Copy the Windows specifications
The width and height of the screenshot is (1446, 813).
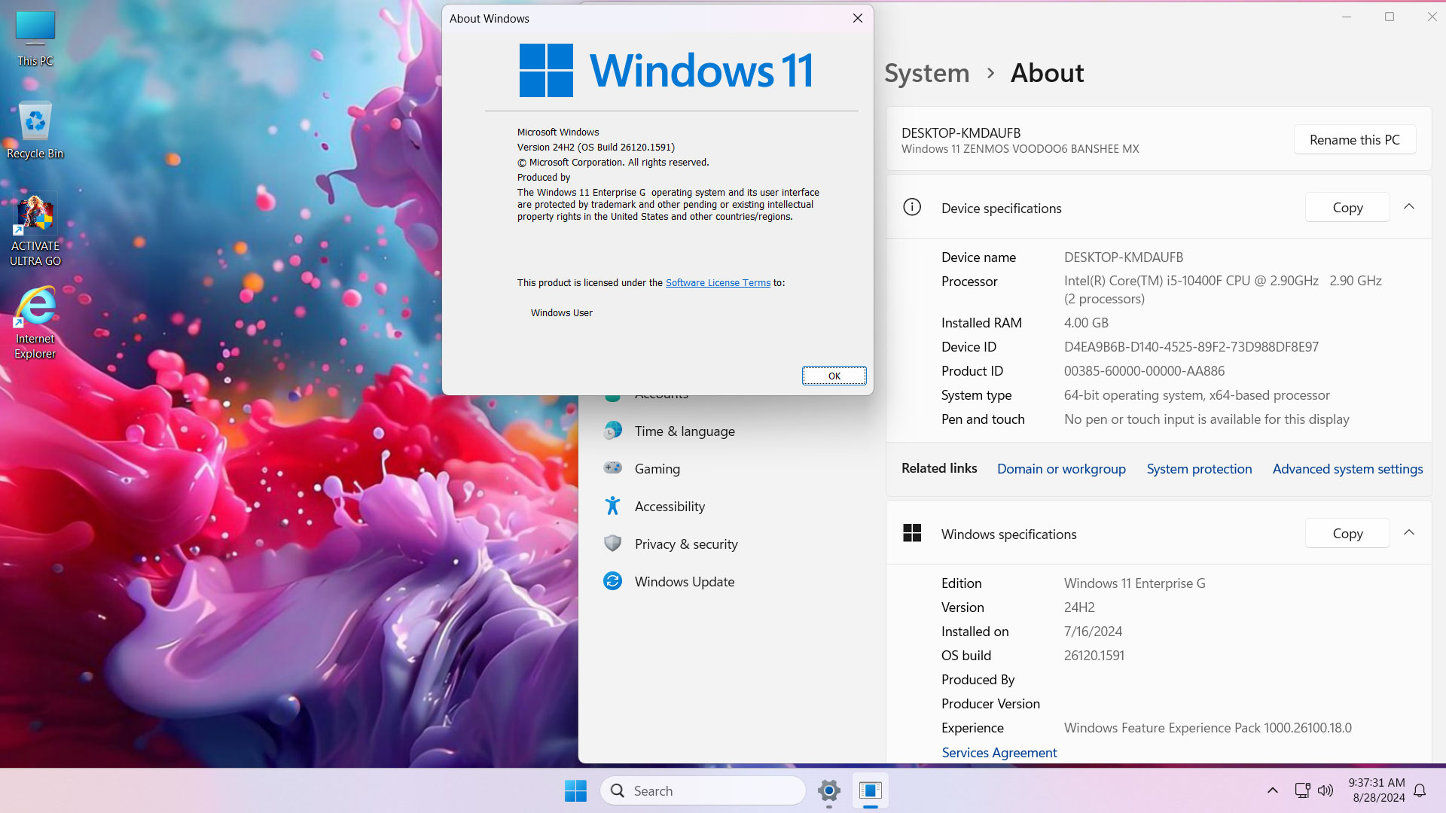point(1347,534)
